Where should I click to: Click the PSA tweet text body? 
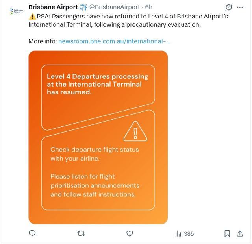click(128, 20)
